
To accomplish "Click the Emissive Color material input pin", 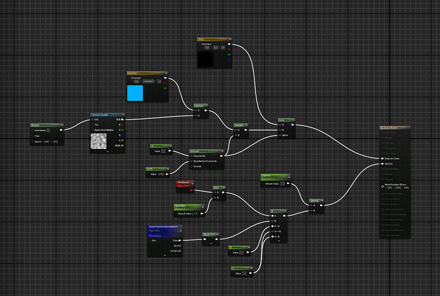I will tap(382, 159).
